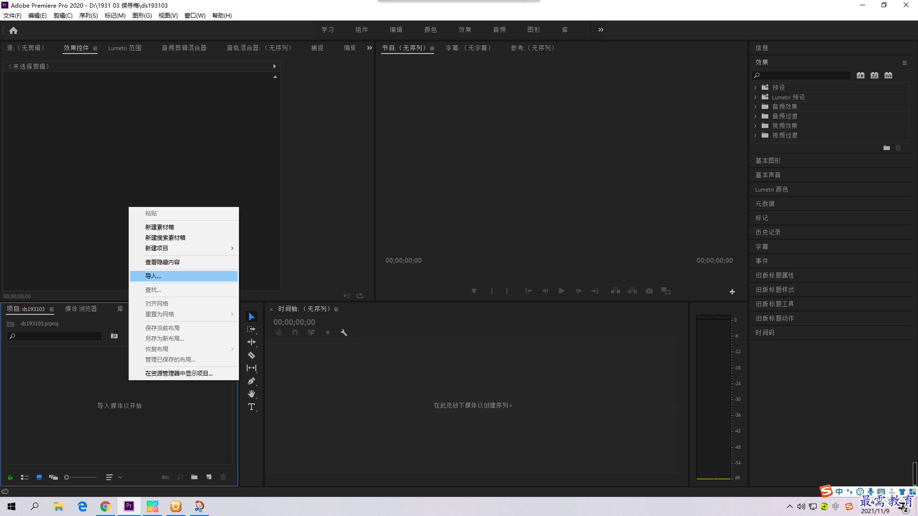
Task: Open 新建项目 submenu in context menu
Action: 184,248
